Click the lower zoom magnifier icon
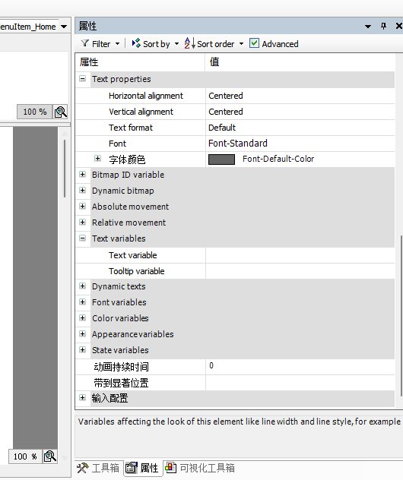The image size is (403, 480). click(49, 456)
